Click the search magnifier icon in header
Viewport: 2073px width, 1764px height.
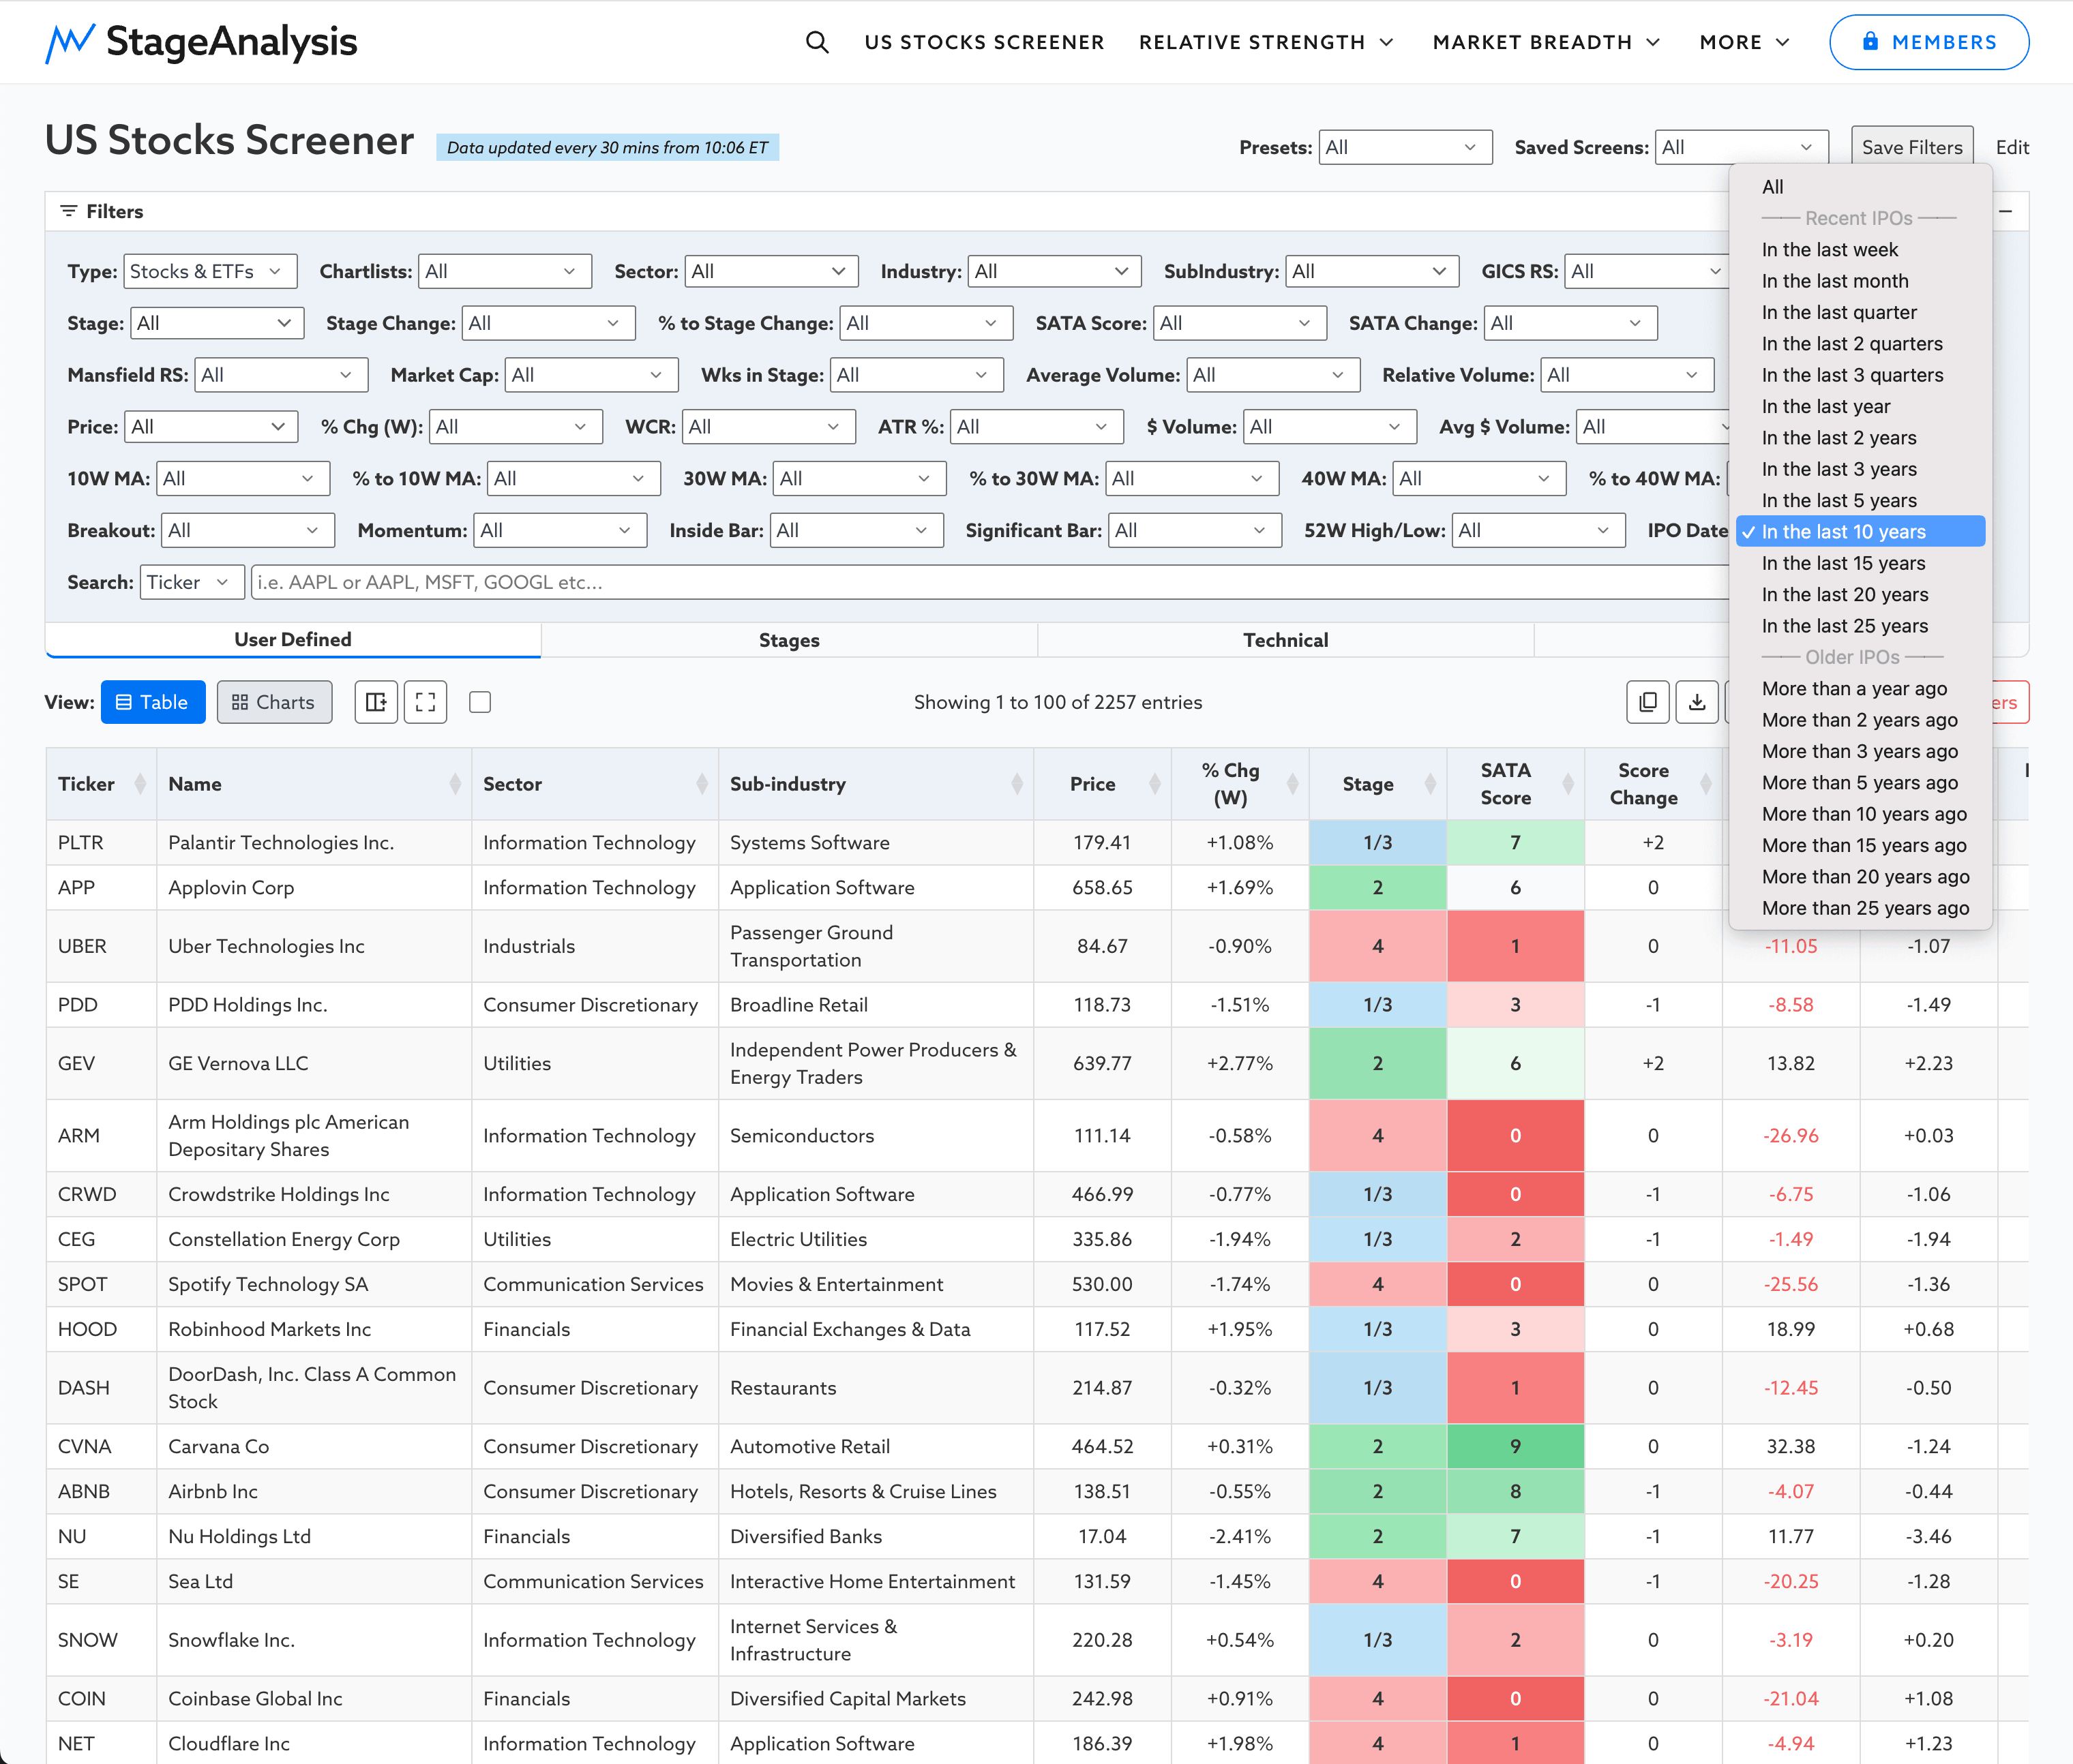pos(816,42)
